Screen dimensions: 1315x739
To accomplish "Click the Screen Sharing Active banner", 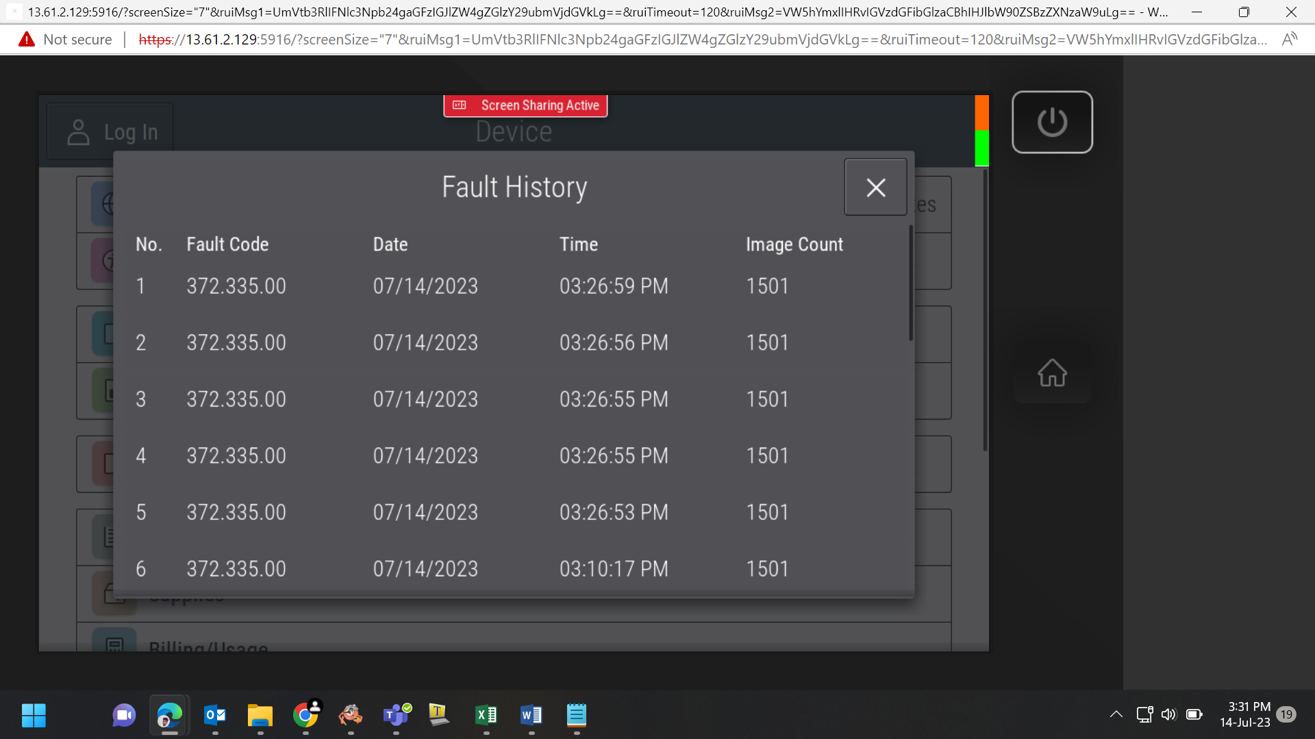I will (525, 105).
